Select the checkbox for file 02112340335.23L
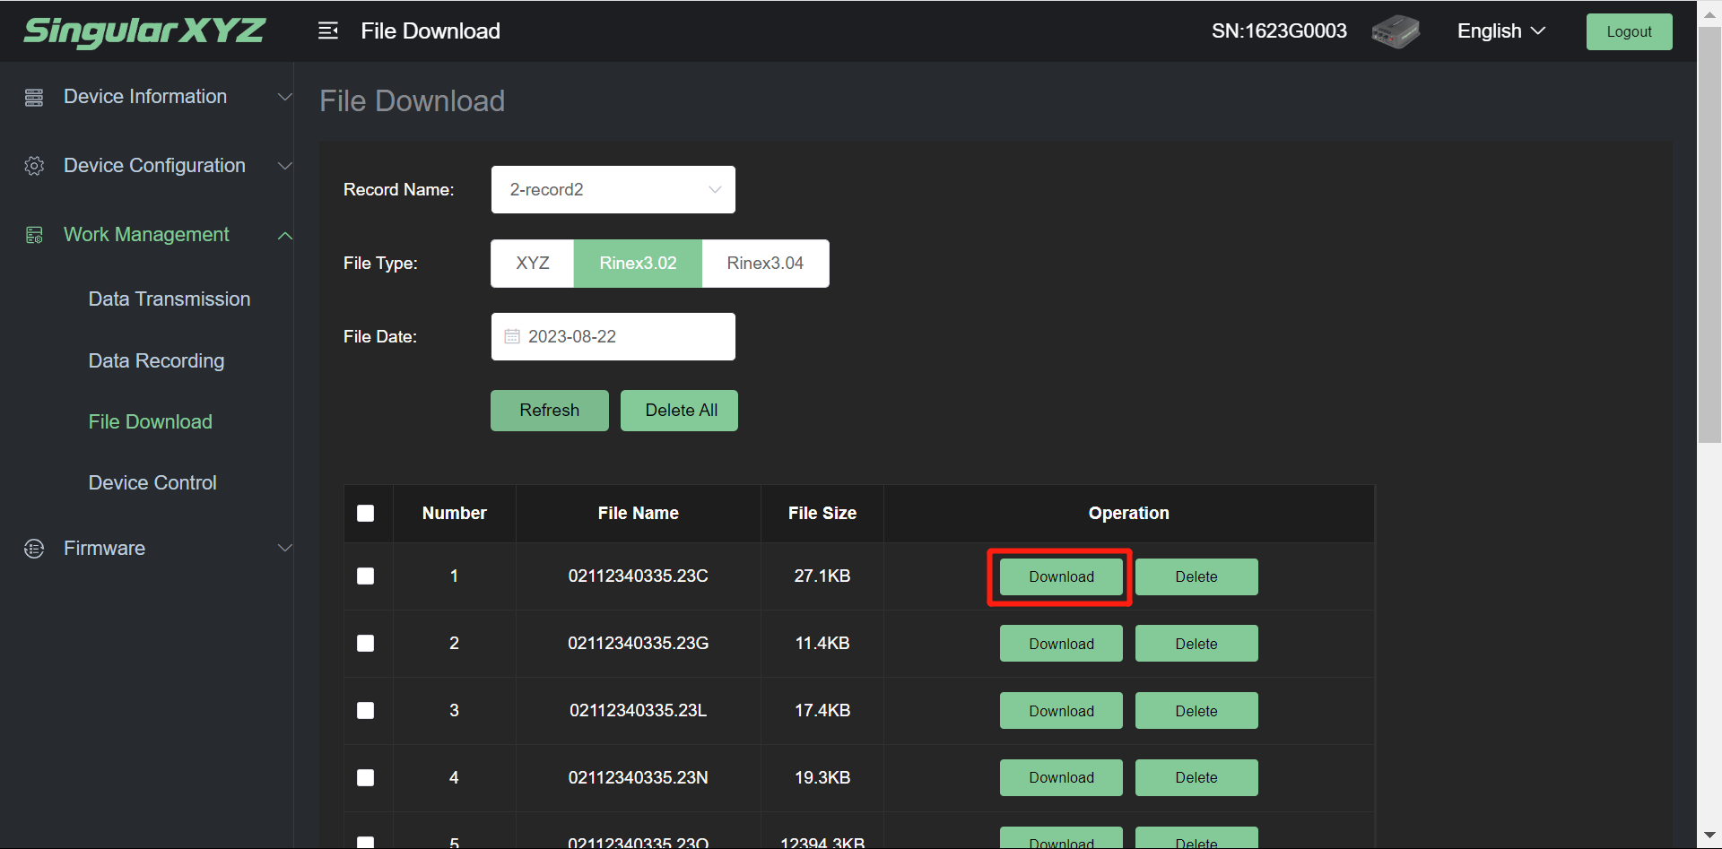The height and width of the screenshot is (849, 1722). [365, 711]
